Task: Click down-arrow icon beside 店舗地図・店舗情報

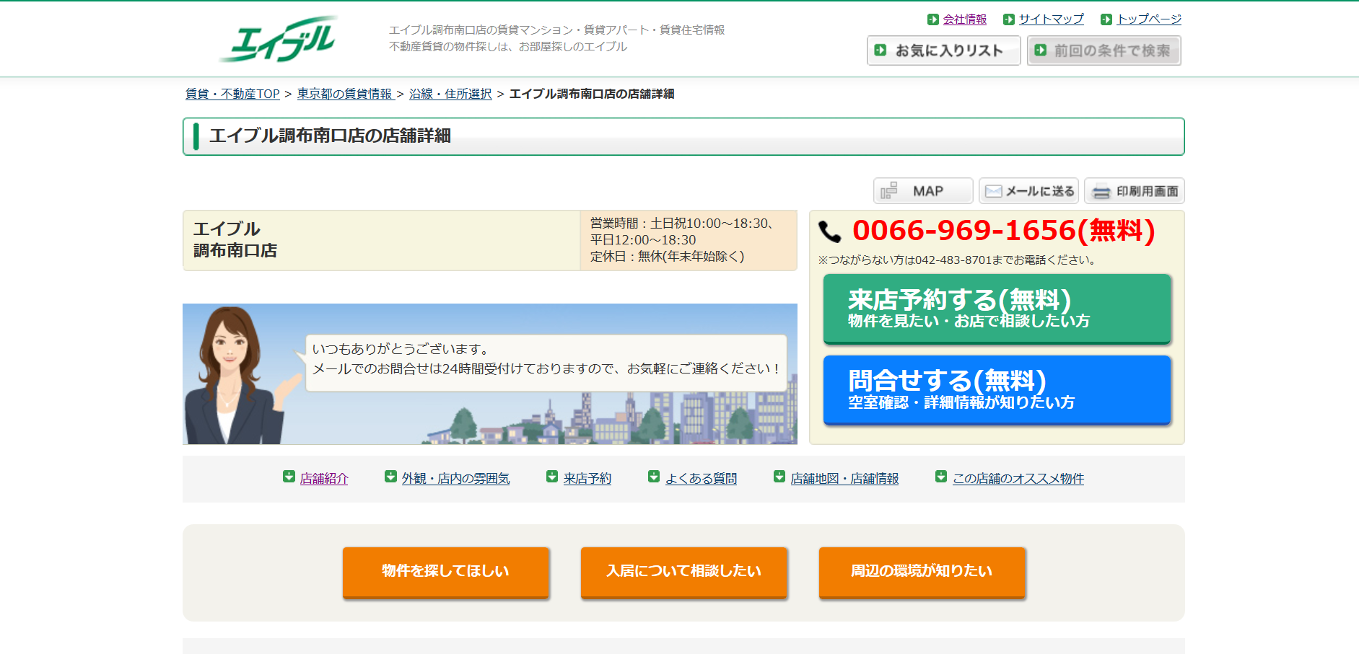Action: tap(779, 477)
